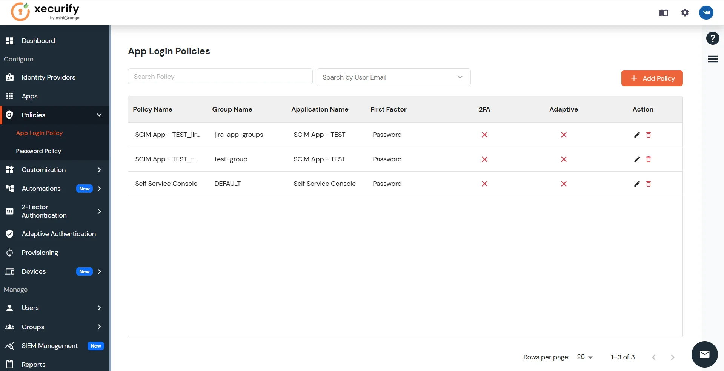Select Password Policy submenu item
The width and height of the screenshot is (724, 371).
[x=38, y=151]
